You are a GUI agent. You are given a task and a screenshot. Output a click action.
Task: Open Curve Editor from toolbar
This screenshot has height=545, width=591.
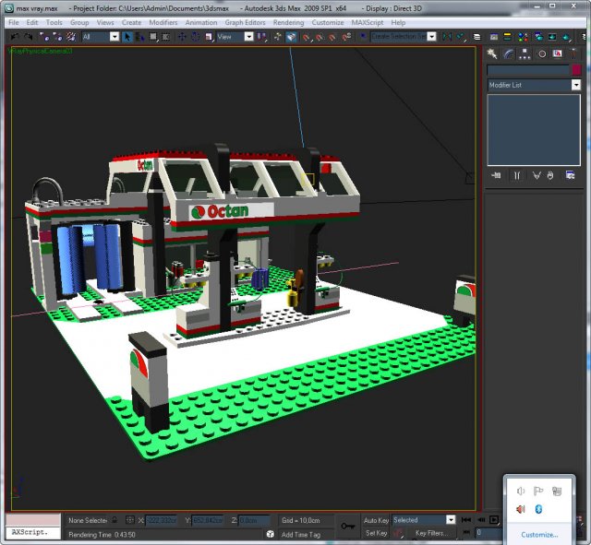click(494, 37)
